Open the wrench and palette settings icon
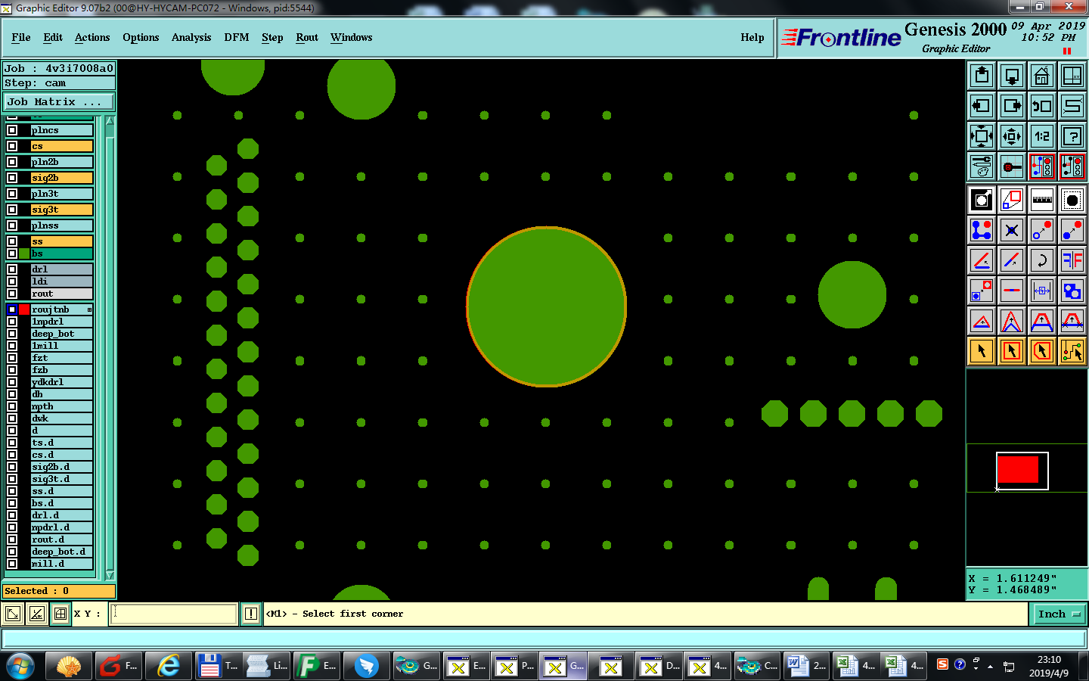Image resolution: width=1089 pixels, height=681 pixels. pyautogui.click(x=982, y=166)
